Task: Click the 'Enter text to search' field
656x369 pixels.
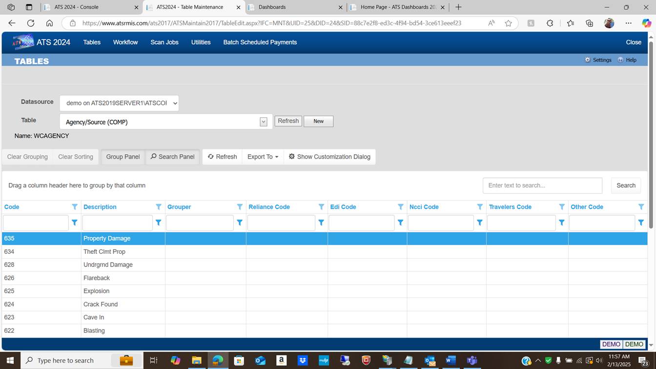Action: [x=542, y=185]
